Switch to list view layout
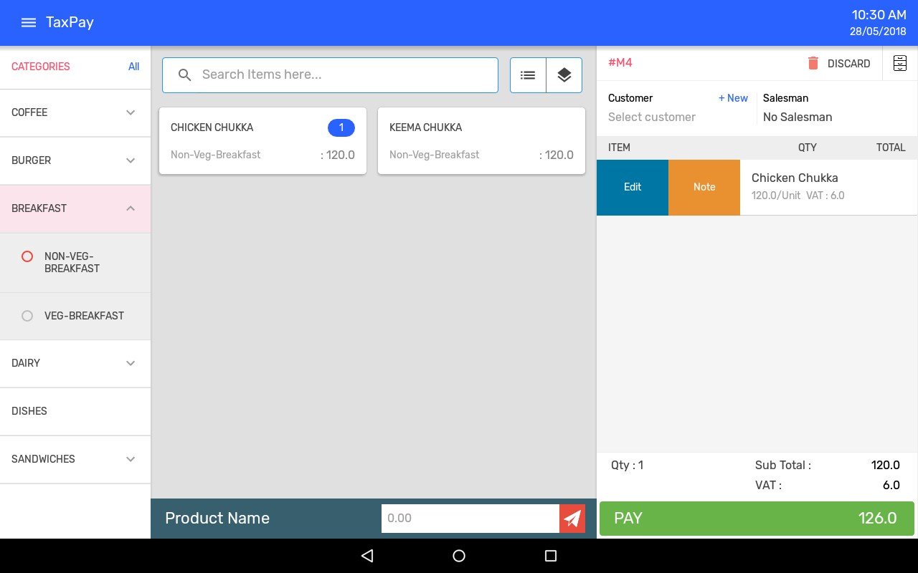918x573 pixels. click(528, 75)
